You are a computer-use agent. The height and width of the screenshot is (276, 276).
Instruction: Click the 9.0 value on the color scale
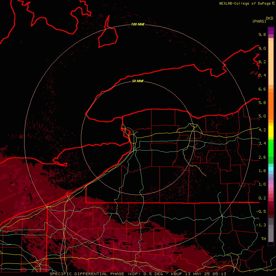262,48
